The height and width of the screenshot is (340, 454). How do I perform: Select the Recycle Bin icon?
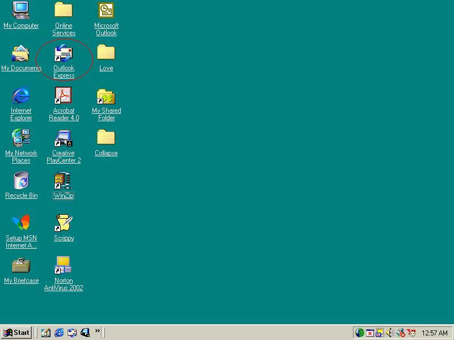(21, 181)
